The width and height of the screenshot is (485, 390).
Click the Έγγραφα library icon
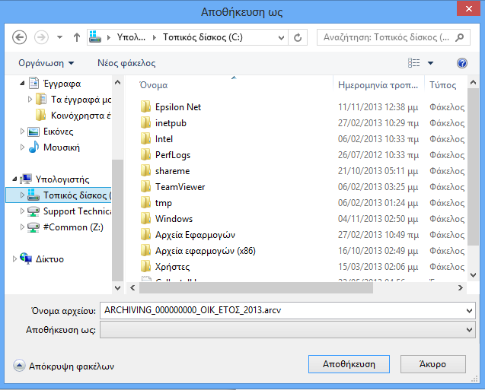[34, 83]
